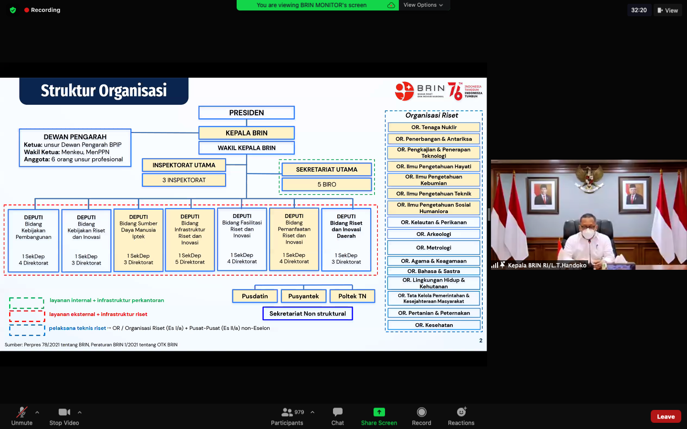Start recording with the Record icon
687x429 pixels.
(x=421, y=412)
